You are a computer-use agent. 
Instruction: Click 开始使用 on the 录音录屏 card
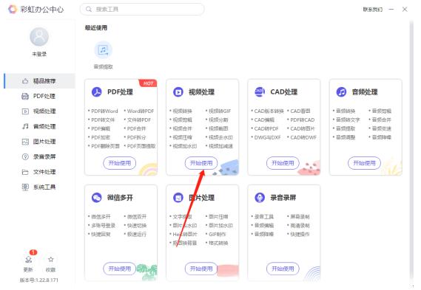click(283, 269)
